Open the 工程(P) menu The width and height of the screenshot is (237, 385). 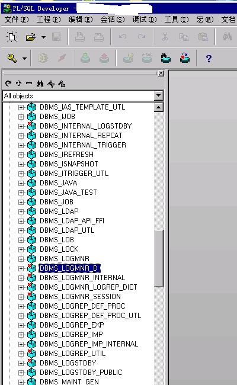pyautogui.click(x=49, y=20)
